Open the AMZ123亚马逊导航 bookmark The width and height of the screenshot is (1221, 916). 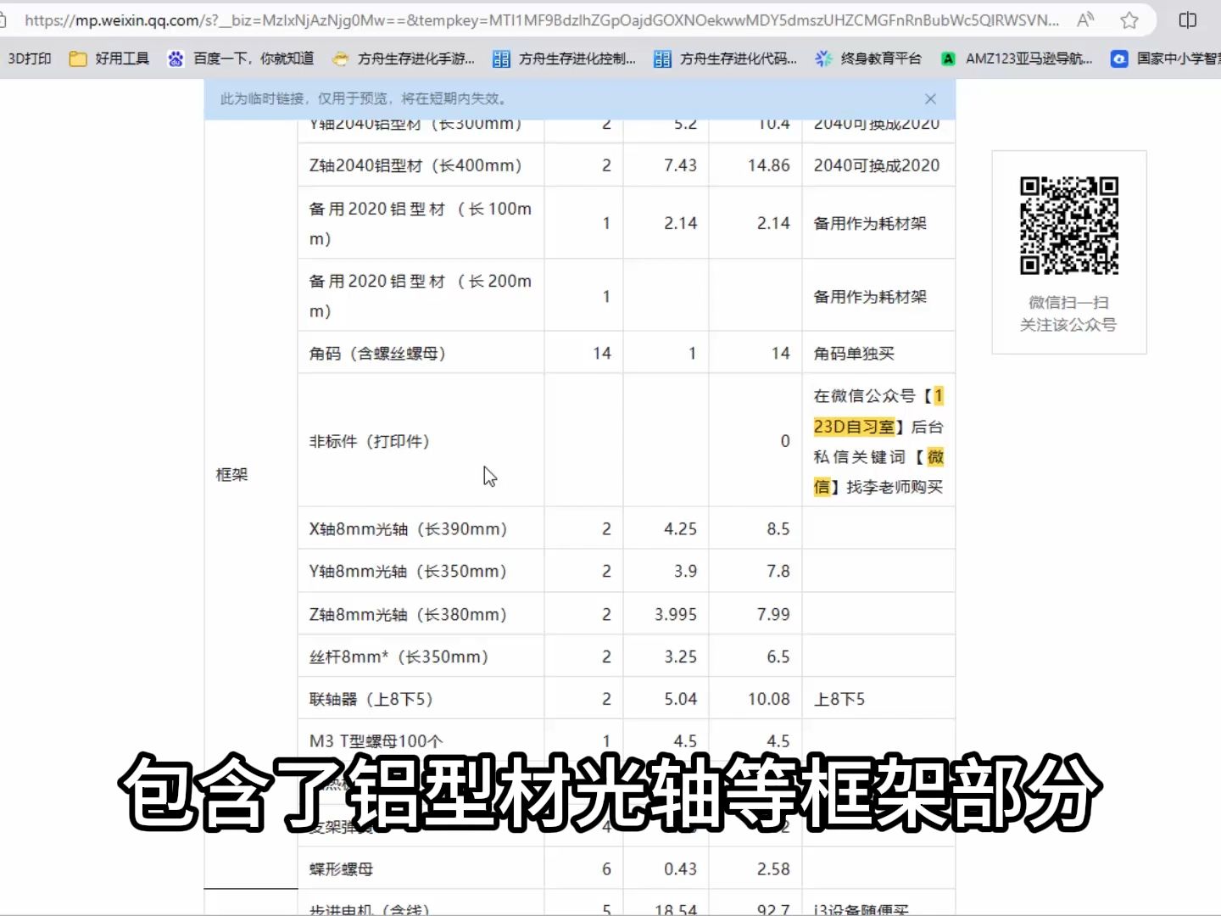(x=1017, y=59)
